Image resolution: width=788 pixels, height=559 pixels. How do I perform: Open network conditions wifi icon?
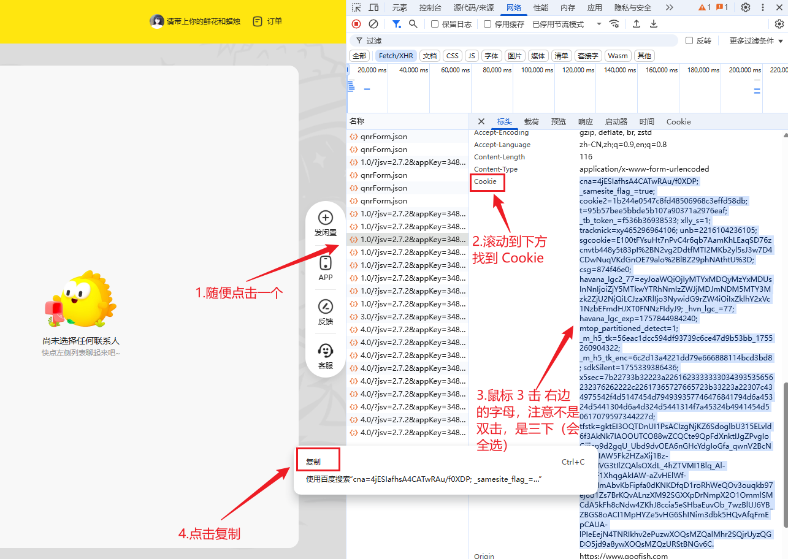pos(614,24)
